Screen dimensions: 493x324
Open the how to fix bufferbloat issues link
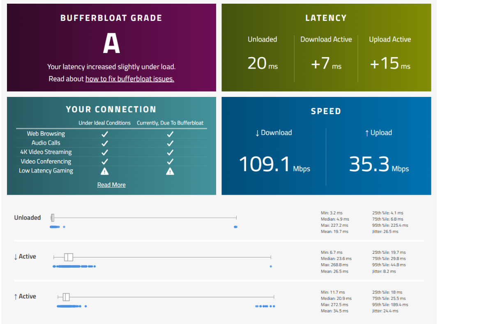[x=129, y=79]
